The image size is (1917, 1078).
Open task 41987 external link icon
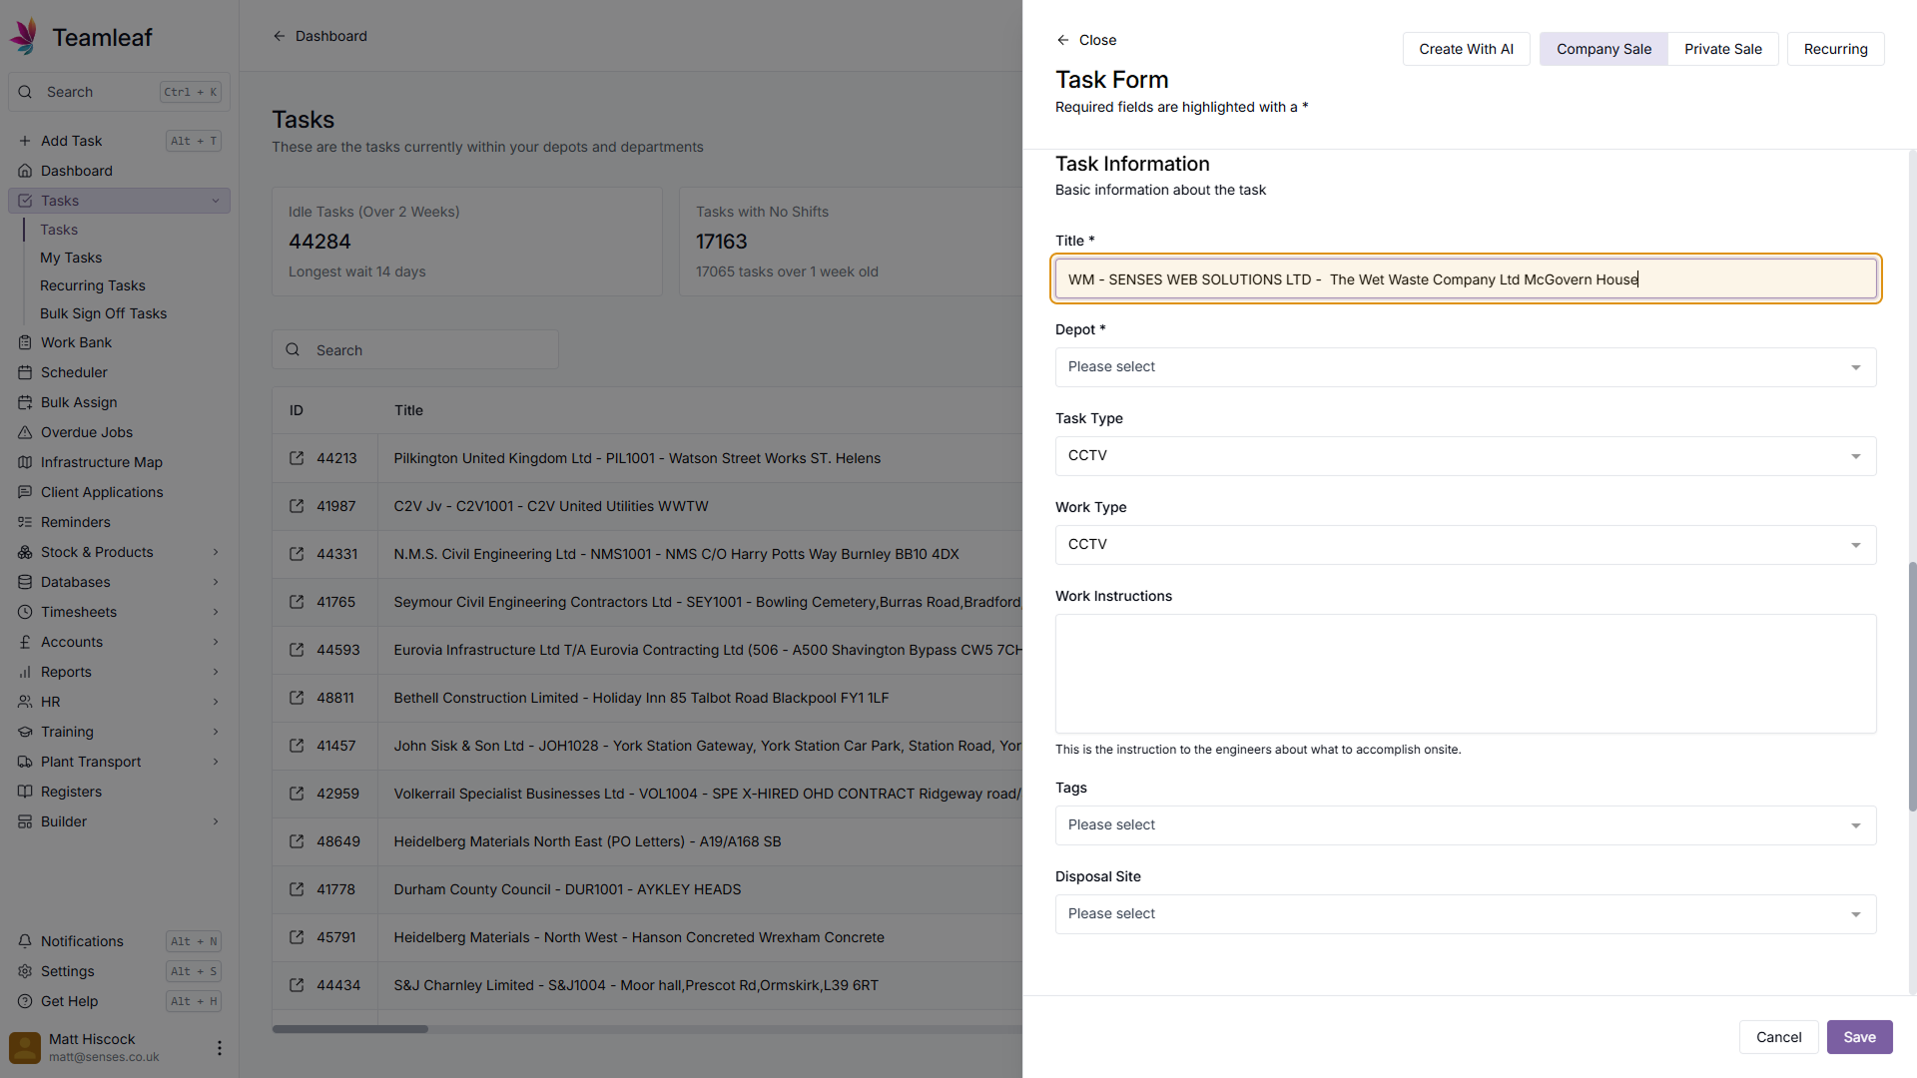coord(297,506)
